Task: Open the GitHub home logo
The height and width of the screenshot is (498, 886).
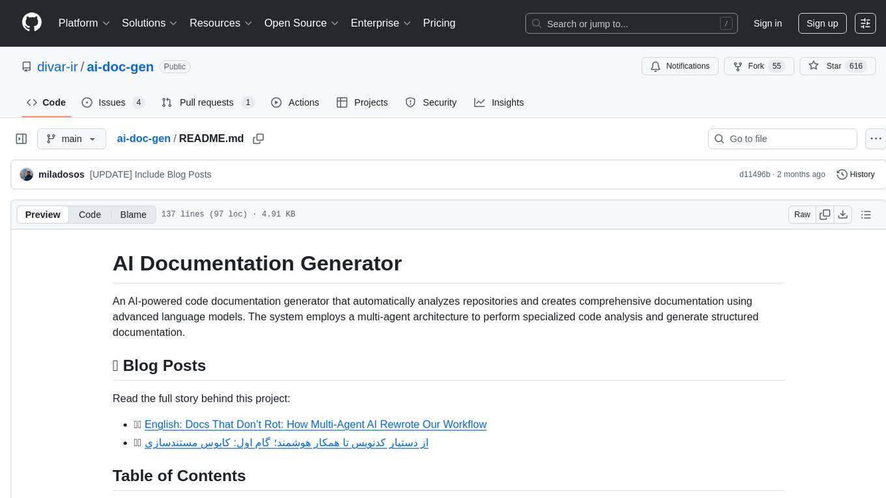Action: [x=32, y=23]
